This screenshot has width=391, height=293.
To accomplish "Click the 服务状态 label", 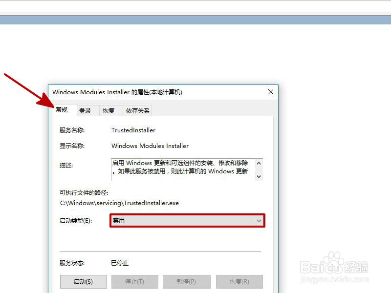I will coord(72,263).
